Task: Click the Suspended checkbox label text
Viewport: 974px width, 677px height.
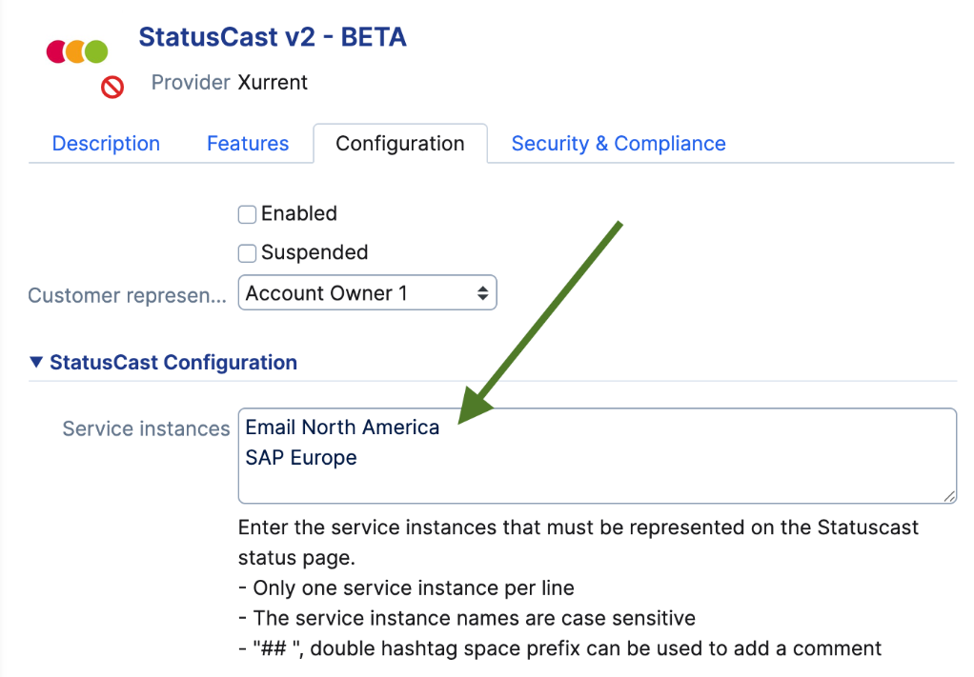Action: 315,253
